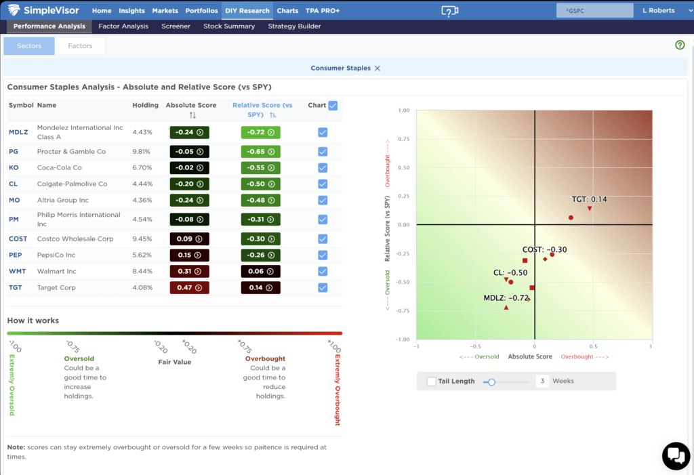Close the Consumer Staples filter
Image resolution: width=694 pixels, height=475 pixels.
[x=377, y=68]
